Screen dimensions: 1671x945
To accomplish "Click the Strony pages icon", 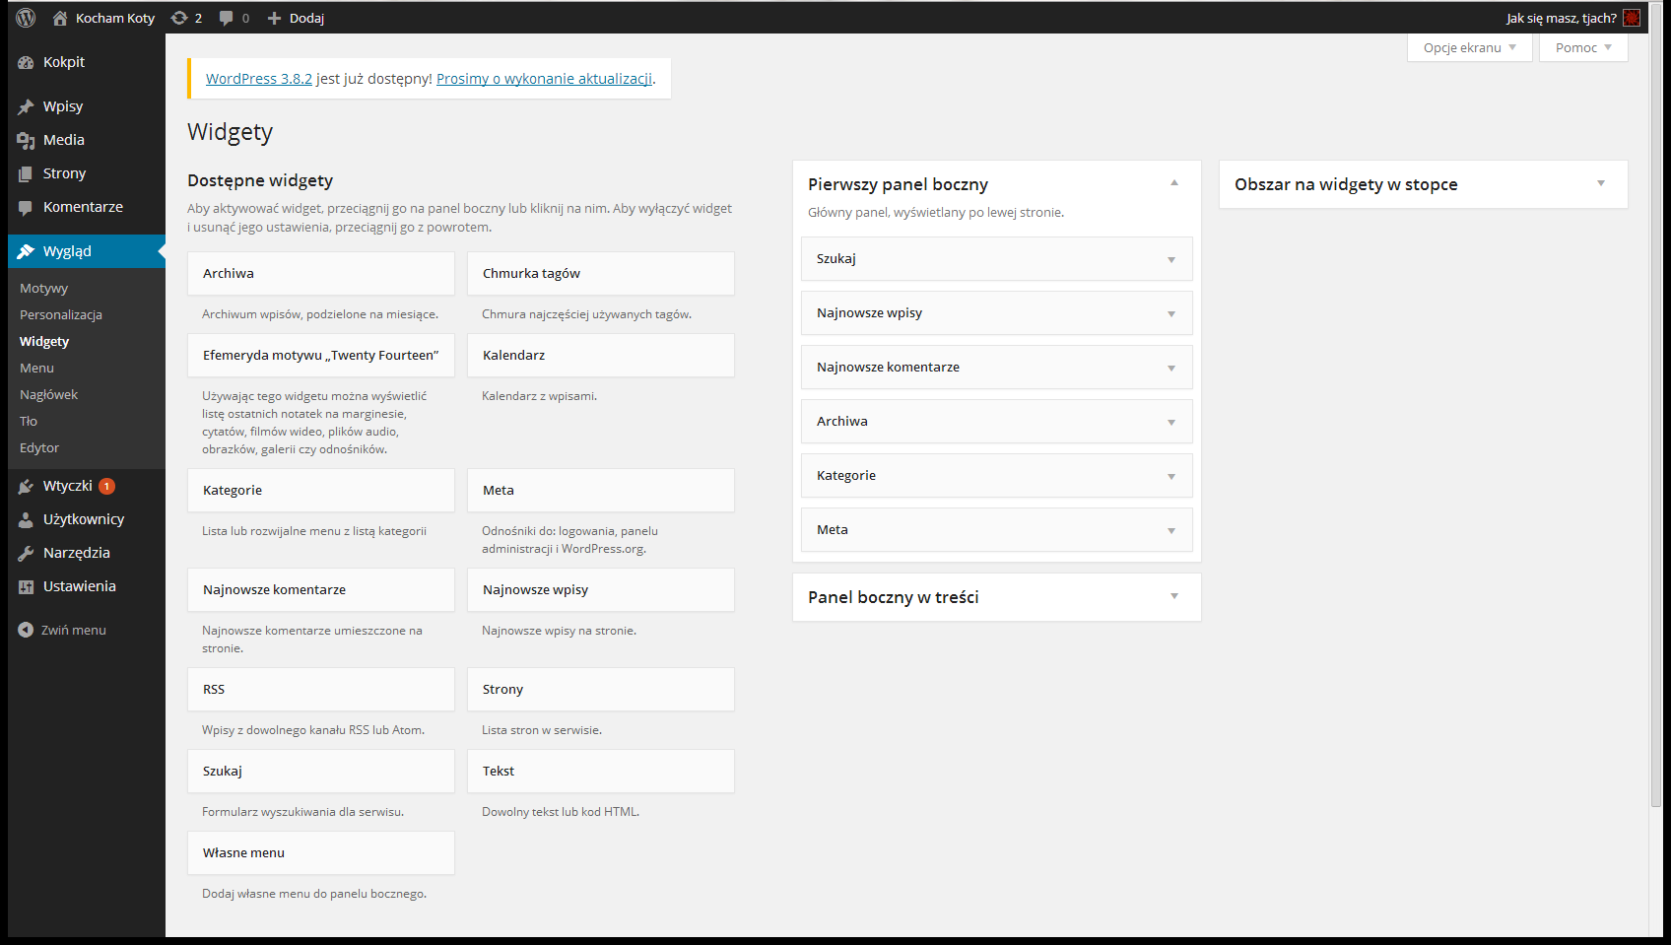I will pos(26,173).
